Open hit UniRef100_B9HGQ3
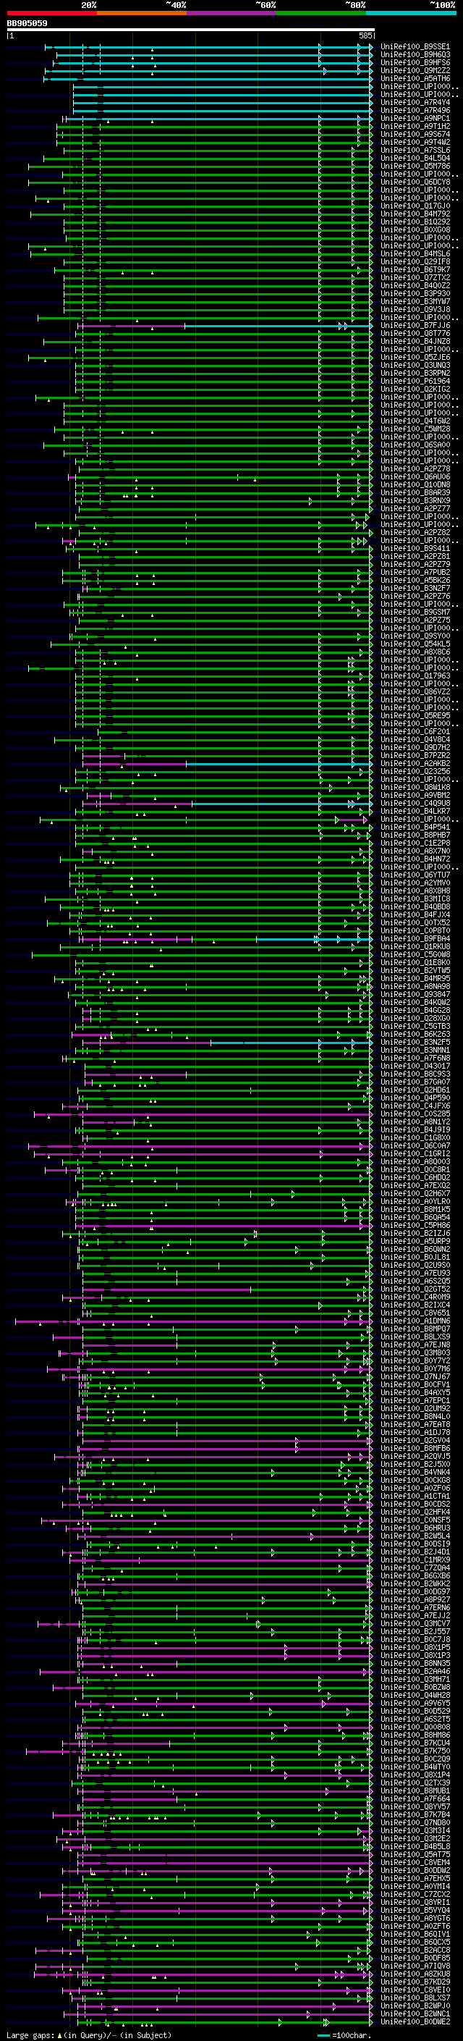 click(x=415, y=55)
